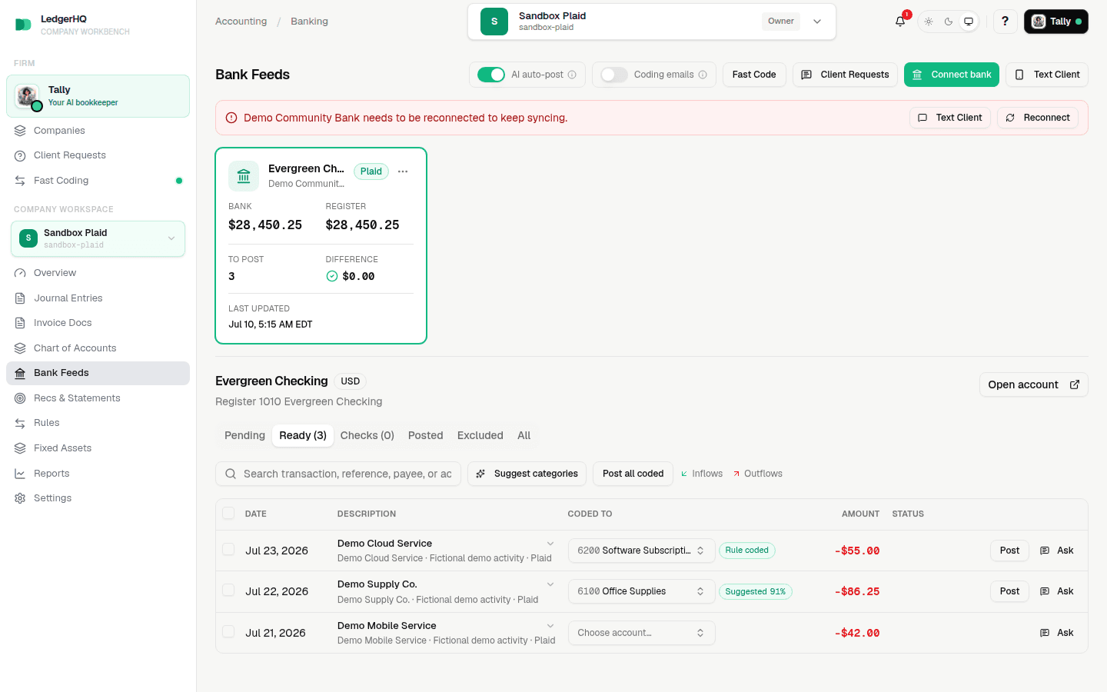Screen dimensions: 1107x692
Task: Click the Connect bank button
Action: point(952,75)
